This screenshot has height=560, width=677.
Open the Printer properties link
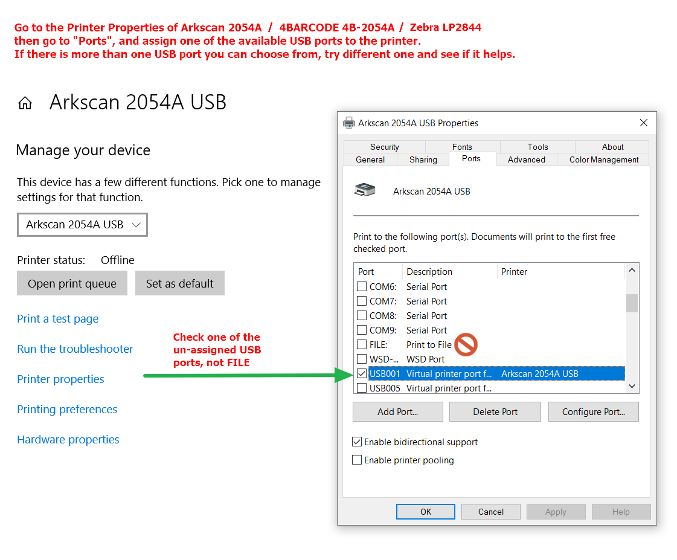pos(60,379)
